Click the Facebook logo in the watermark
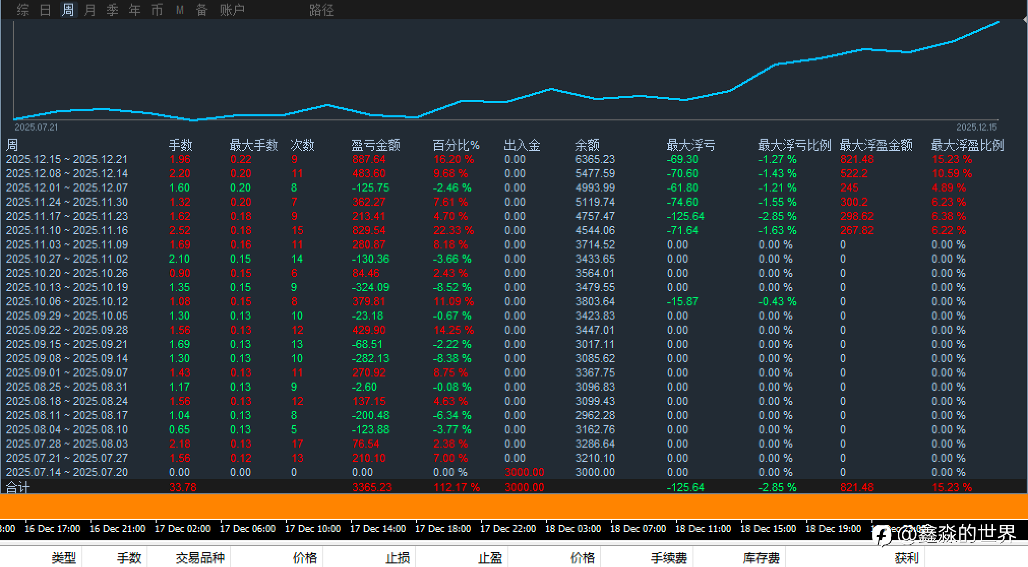The image size is (1028, 567). [882, 535]
